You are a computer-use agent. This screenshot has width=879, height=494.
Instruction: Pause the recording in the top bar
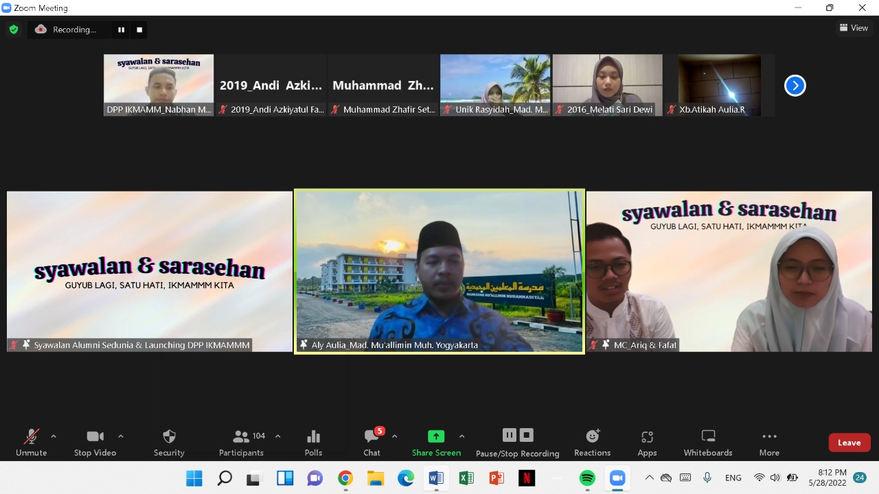pos(122,30)
